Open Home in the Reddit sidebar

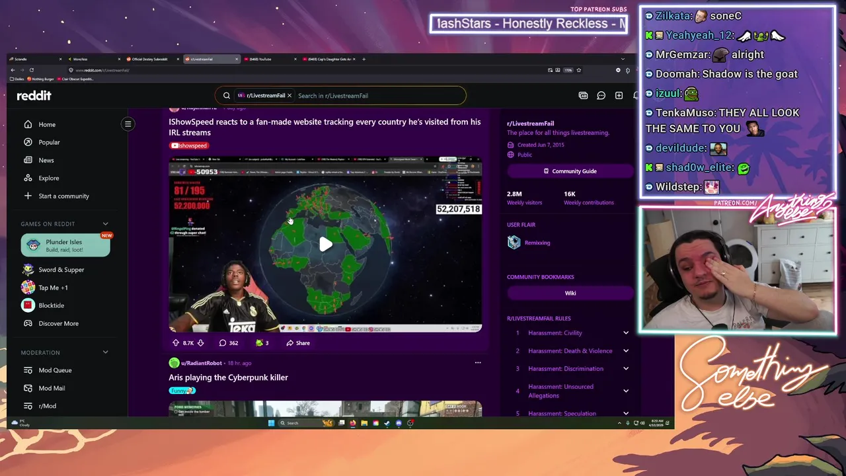39,124
